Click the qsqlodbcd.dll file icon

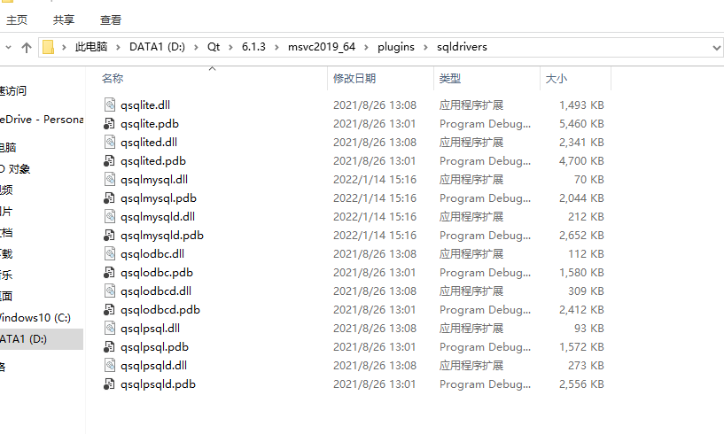[x=109, y=291]
